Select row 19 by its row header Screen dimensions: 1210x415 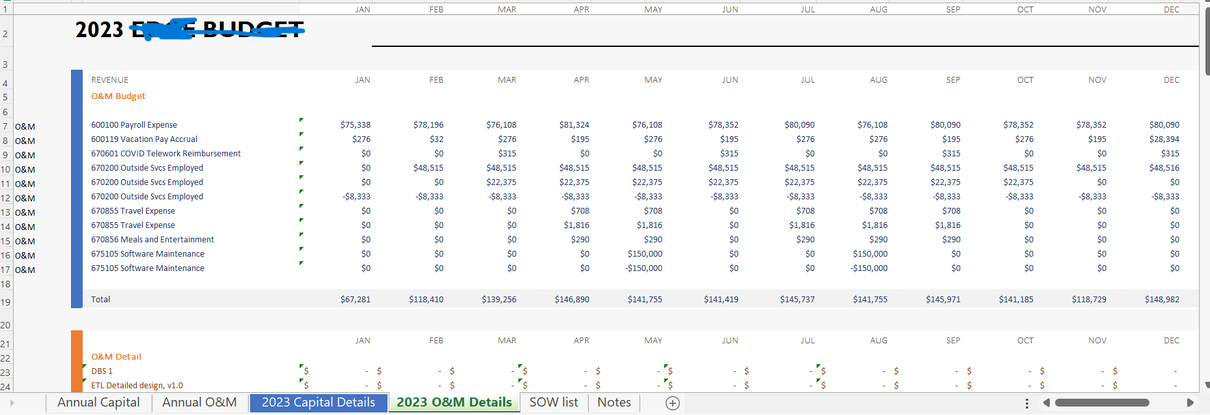(x=5, y=302)
